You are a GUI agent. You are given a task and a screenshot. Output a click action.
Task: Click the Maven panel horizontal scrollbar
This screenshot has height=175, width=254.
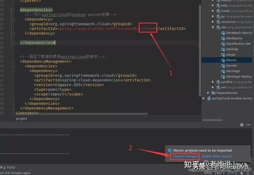click(x=212, y=120)
